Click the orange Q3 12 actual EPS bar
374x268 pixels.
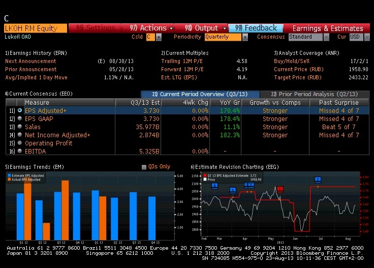65,210
